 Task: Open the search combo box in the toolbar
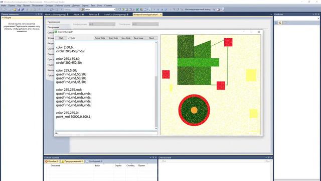click(114, 10)
